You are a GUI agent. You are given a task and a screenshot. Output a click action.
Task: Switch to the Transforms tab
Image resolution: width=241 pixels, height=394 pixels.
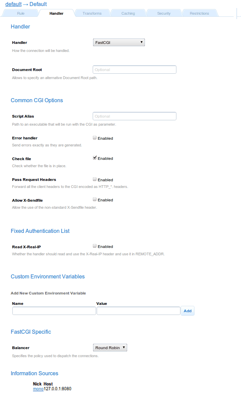[92, 13]
